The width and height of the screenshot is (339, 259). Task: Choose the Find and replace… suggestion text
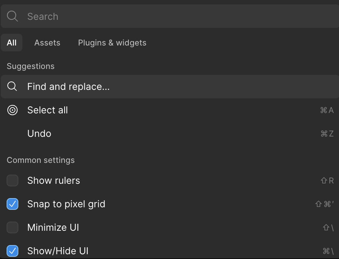69,87
